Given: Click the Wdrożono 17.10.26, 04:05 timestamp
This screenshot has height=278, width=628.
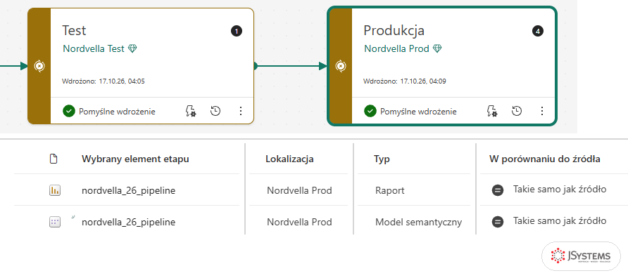Looking at the screenshot, I should pyautogui.click(x=103, y=81).
